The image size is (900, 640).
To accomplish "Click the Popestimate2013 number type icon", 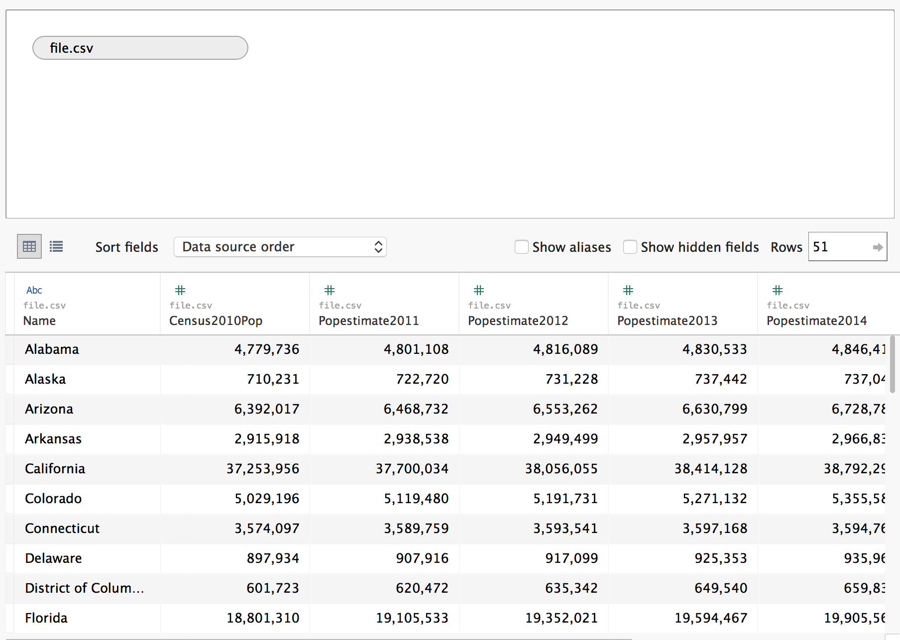I will [628, 290].
